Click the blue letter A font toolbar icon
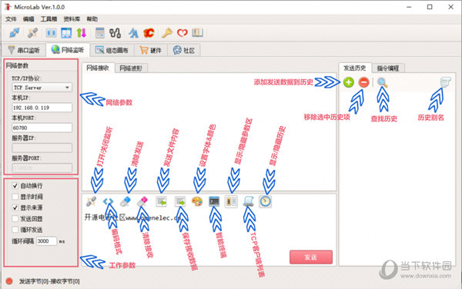This screenshot has width=462, height=289. pos(133,32)
